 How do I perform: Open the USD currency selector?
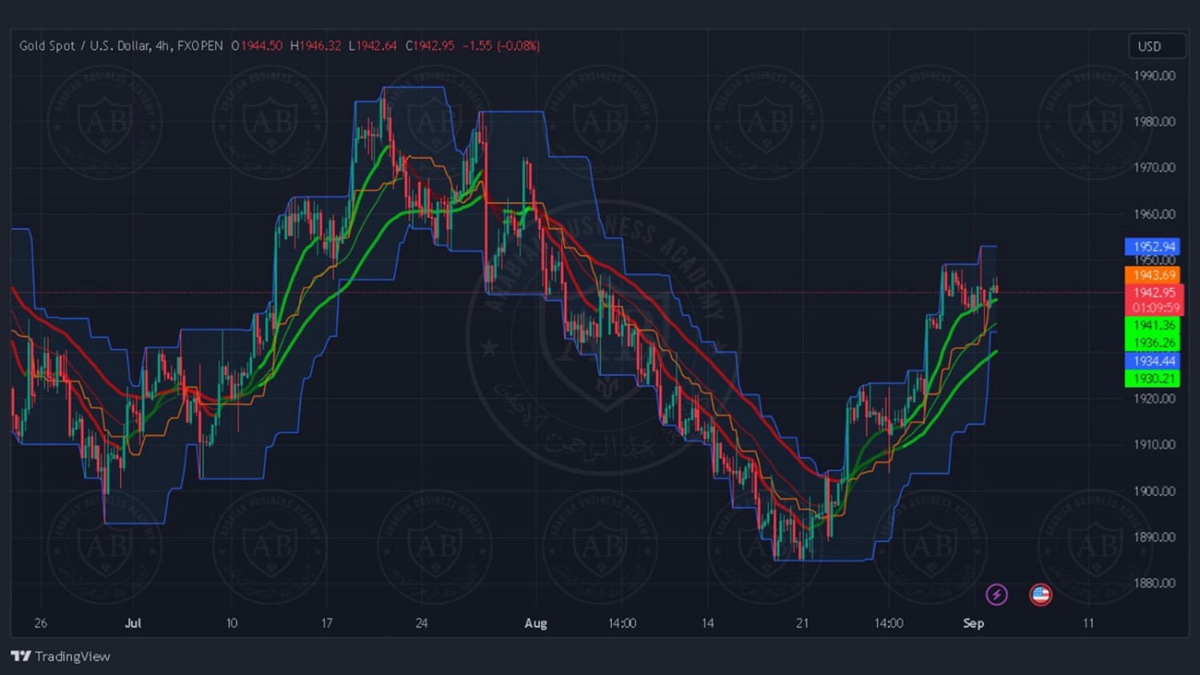pyautogui.click(x=1156, y=46)
